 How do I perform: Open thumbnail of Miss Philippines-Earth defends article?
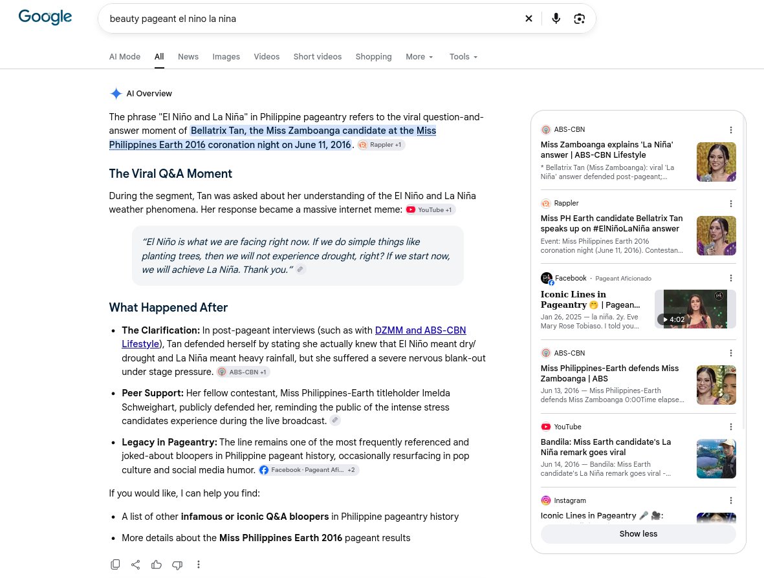click(716, 385)
